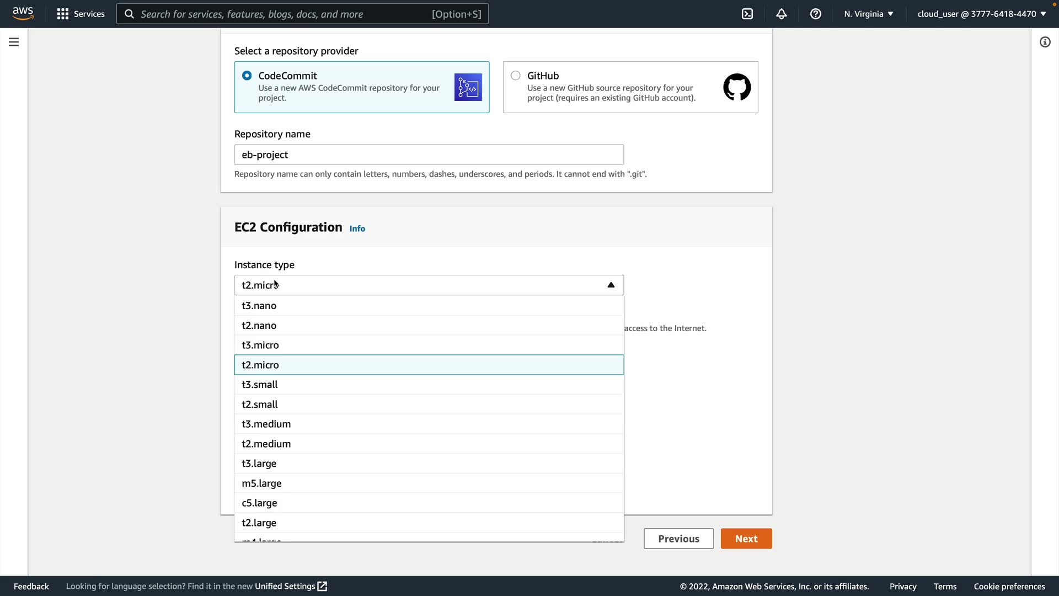
Task: Click the CodeCommit repository logo icon
Action: (468, 87)
